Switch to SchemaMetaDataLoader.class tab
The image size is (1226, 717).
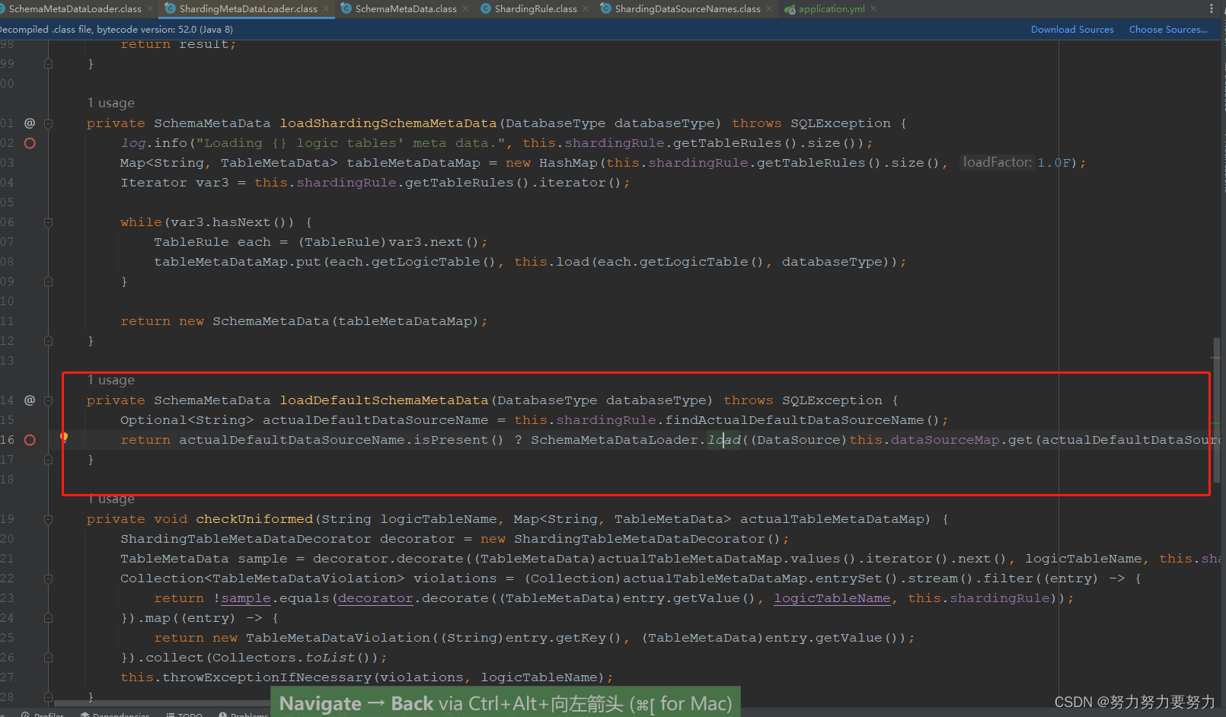pos(75,9)
